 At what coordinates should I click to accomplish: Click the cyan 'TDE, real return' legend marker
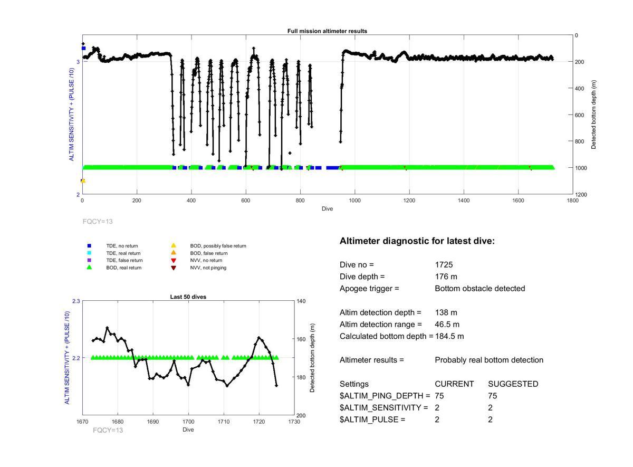[x=89, y=253]
